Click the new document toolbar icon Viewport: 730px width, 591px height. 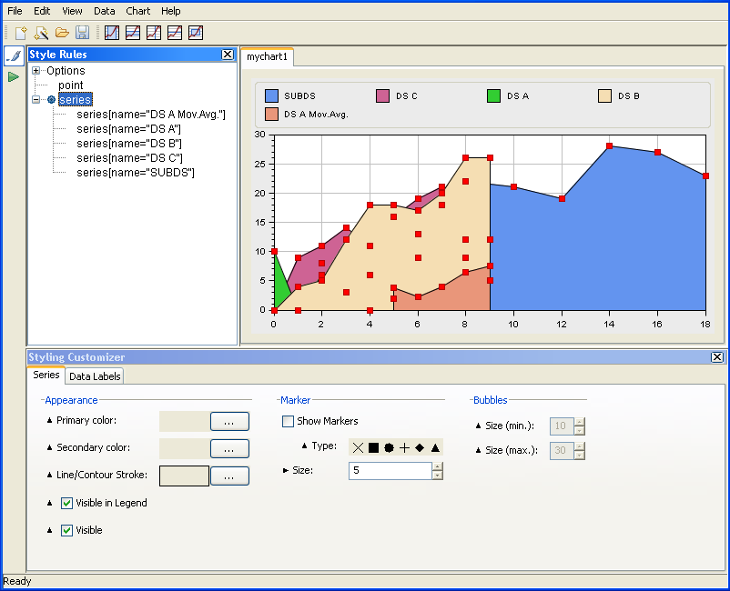(x=21, y=33)
